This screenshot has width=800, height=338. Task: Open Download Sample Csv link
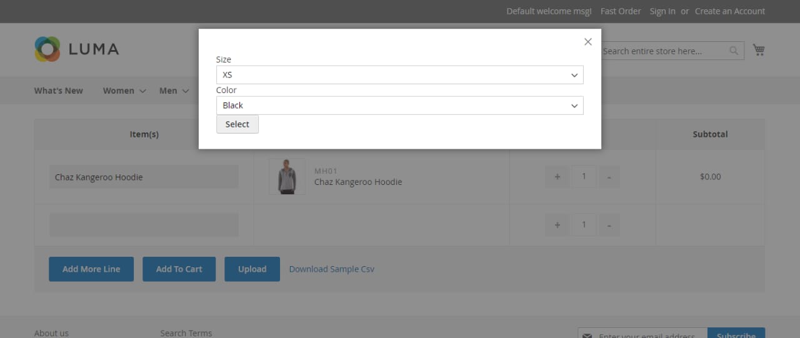click(x=332, y=269)
